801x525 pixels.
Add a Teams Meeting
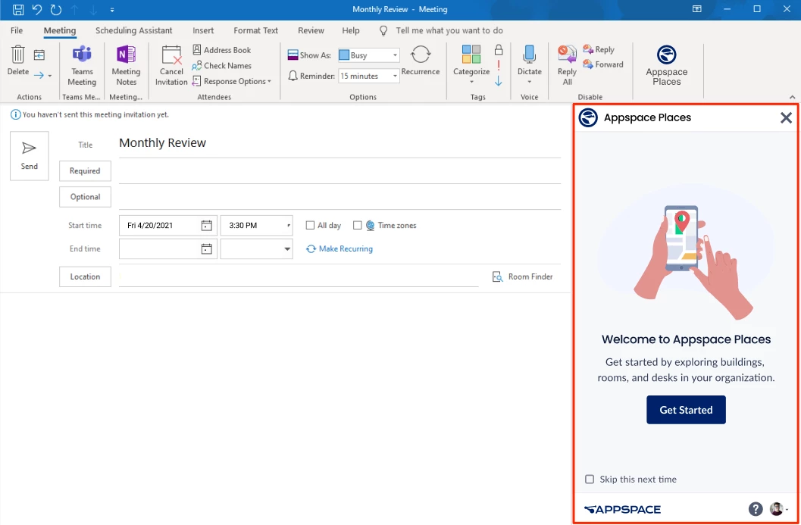coord(82,66)
